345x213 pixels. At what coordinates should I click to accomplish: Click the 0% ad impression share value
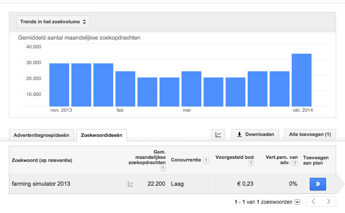(293, 184)
